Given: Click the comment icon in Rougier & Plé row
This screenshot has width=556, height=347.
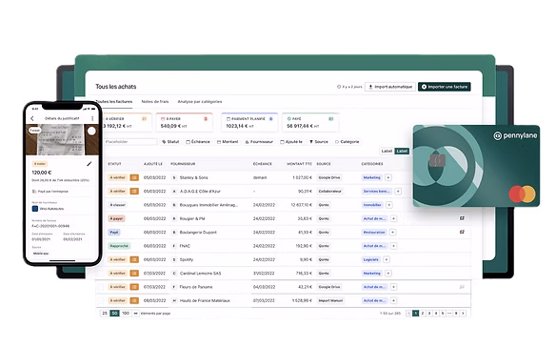Looking at the screenshot, I should tap(462, 218).
